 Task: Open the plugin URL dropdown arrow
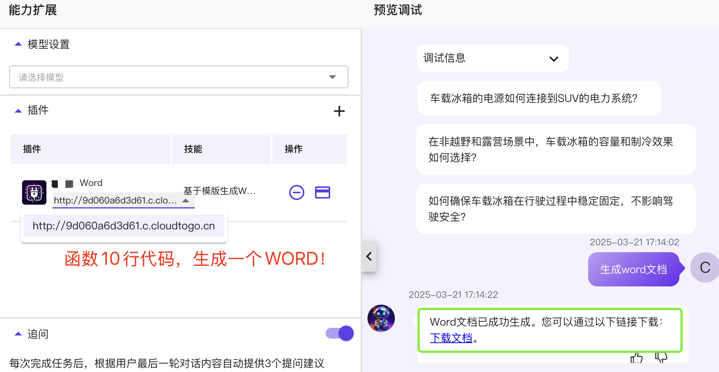(186, 200)
